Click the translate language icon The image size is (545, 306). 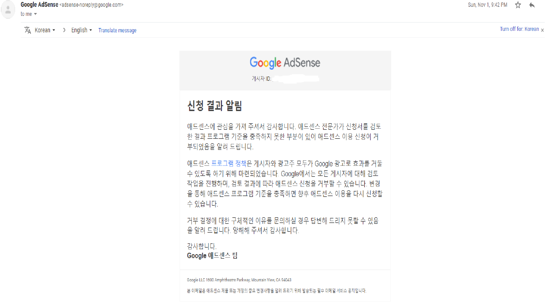(28, 30)
